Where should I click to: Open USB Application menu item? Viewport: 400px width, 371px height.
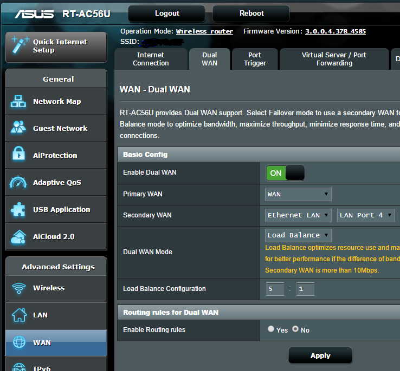(x=56, y=209)
